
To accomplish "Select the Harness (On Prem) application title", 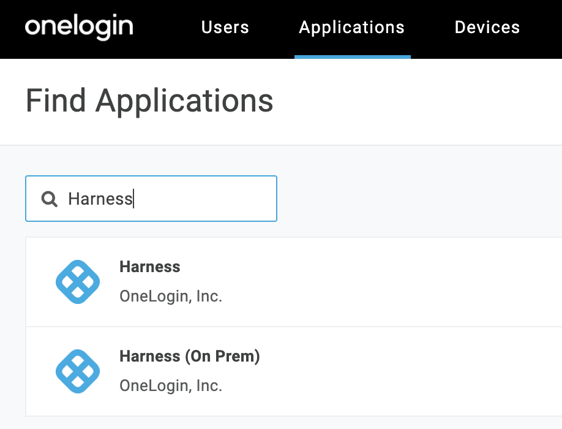I will click(x=189, y=356).
